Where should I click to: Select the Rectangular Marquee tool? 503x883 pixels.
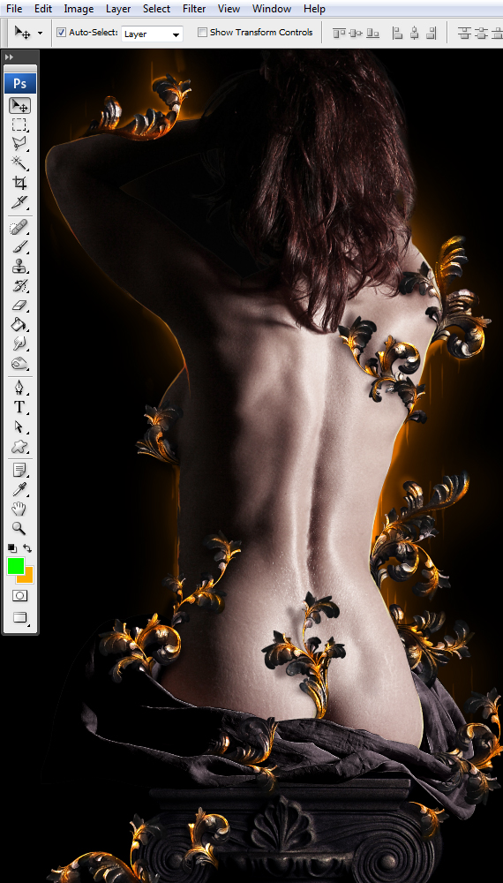(x=19, y=125)
